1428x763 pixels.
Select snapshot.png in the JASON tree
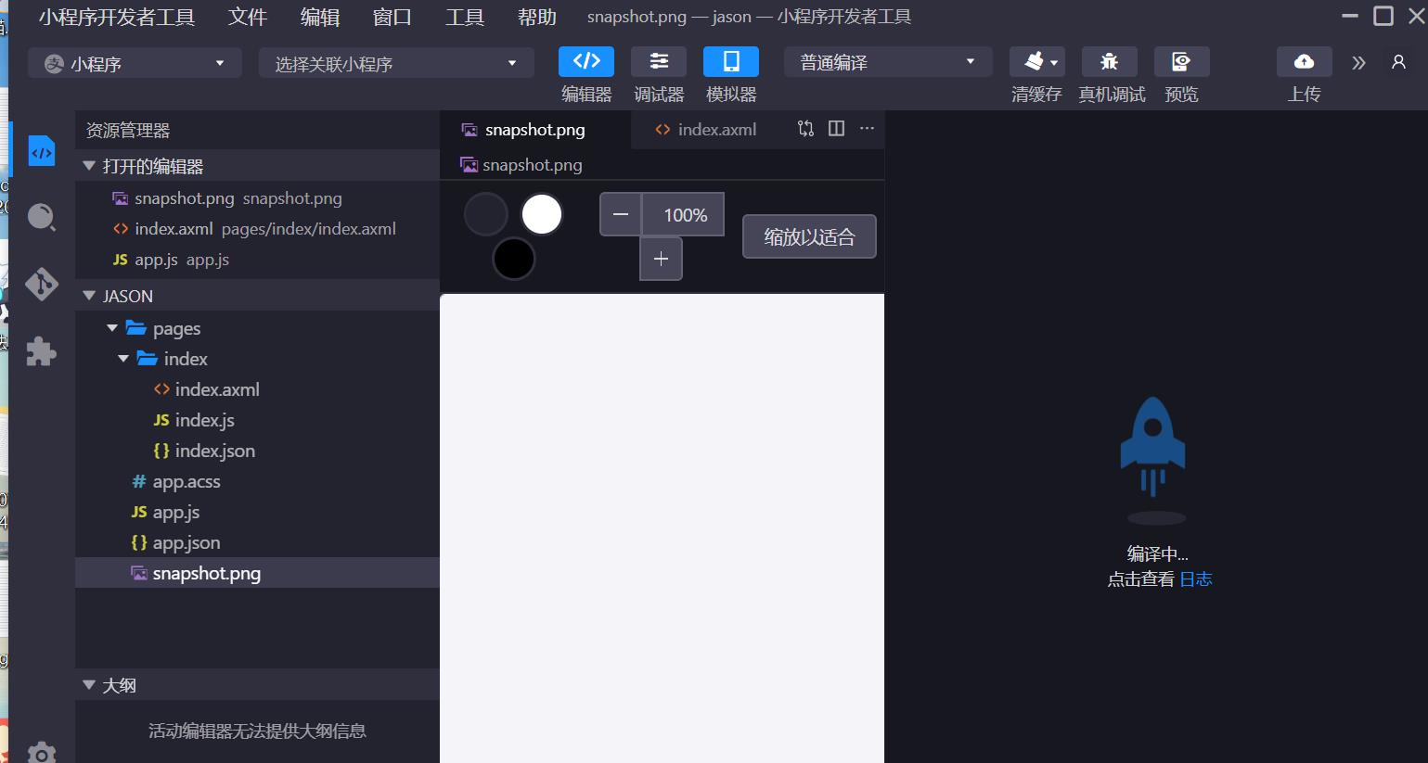click(x=257, y=573)
